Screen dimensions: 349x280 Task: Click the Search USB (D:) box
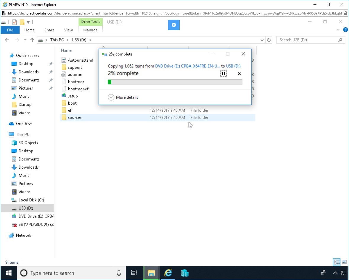[x=311, y=40]
